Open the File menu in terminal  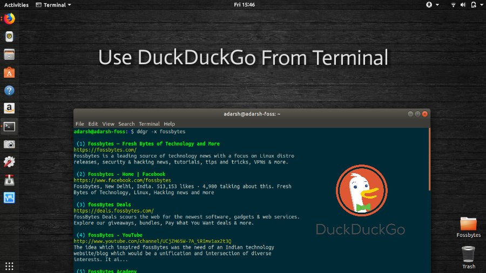click(x=80, y=124)
